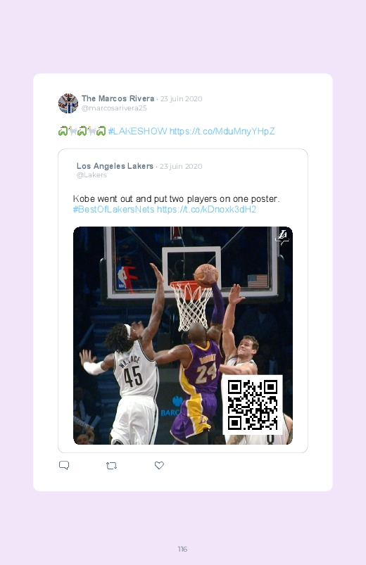Click the quoted tweet's 23 juin 2020 date

coord(181,166)
